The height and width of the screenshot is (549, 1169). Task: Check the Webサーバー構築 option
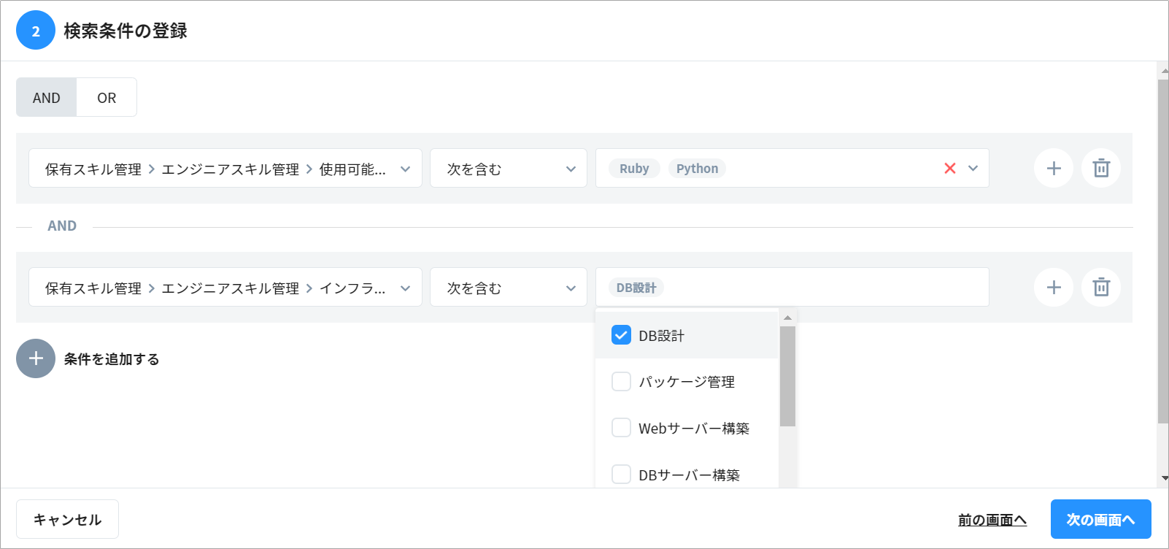(621, 428)
